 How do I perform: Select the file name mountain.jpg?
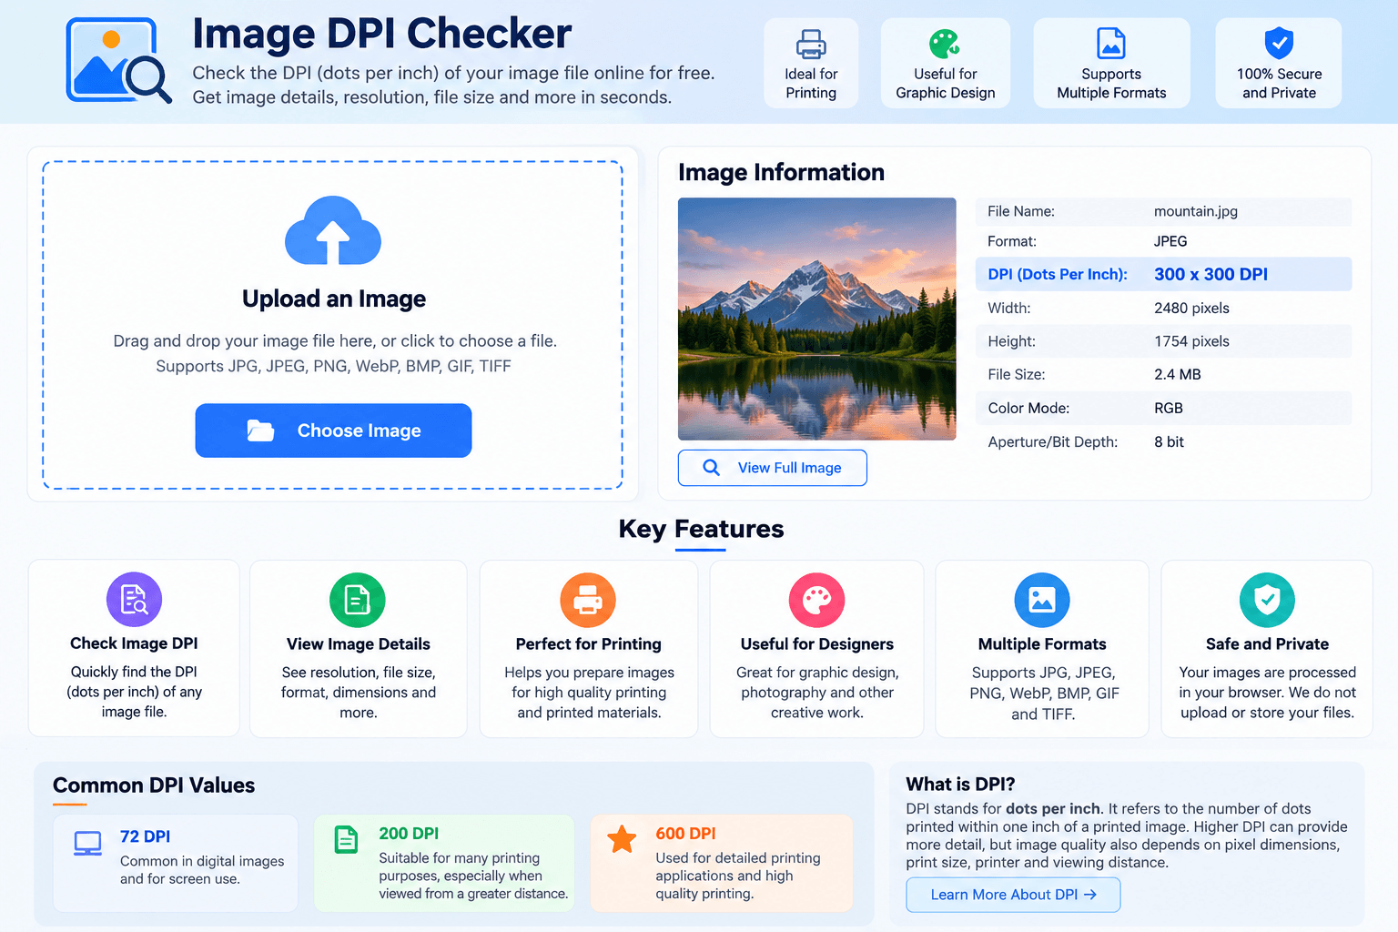pos(1196,211)
